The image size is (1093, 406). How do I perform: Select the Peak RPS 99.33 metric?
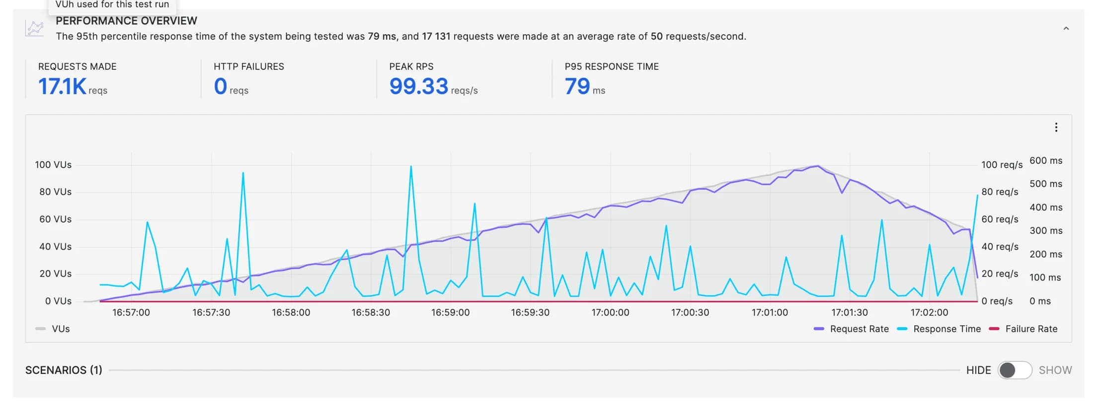coord(418,86)
